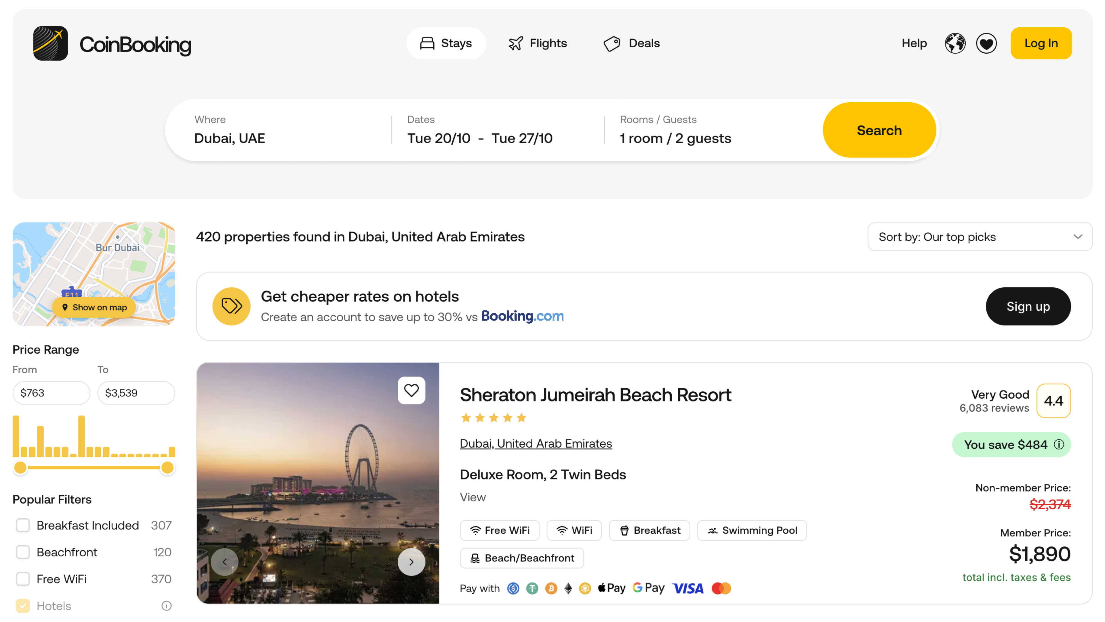Click the Log In button

coord(1041,43)
